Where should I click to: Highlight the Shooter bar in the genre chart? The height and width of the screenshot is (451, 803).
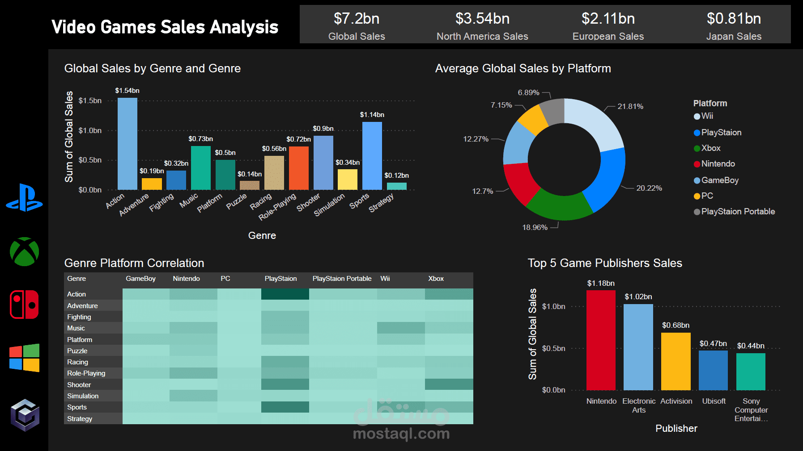pos(323,163)
